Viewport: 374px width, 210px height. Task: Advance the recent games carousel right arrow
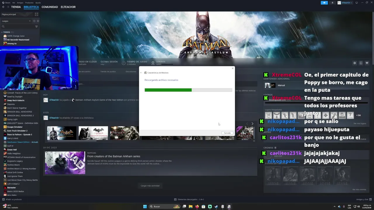click(x=252, y=124)
